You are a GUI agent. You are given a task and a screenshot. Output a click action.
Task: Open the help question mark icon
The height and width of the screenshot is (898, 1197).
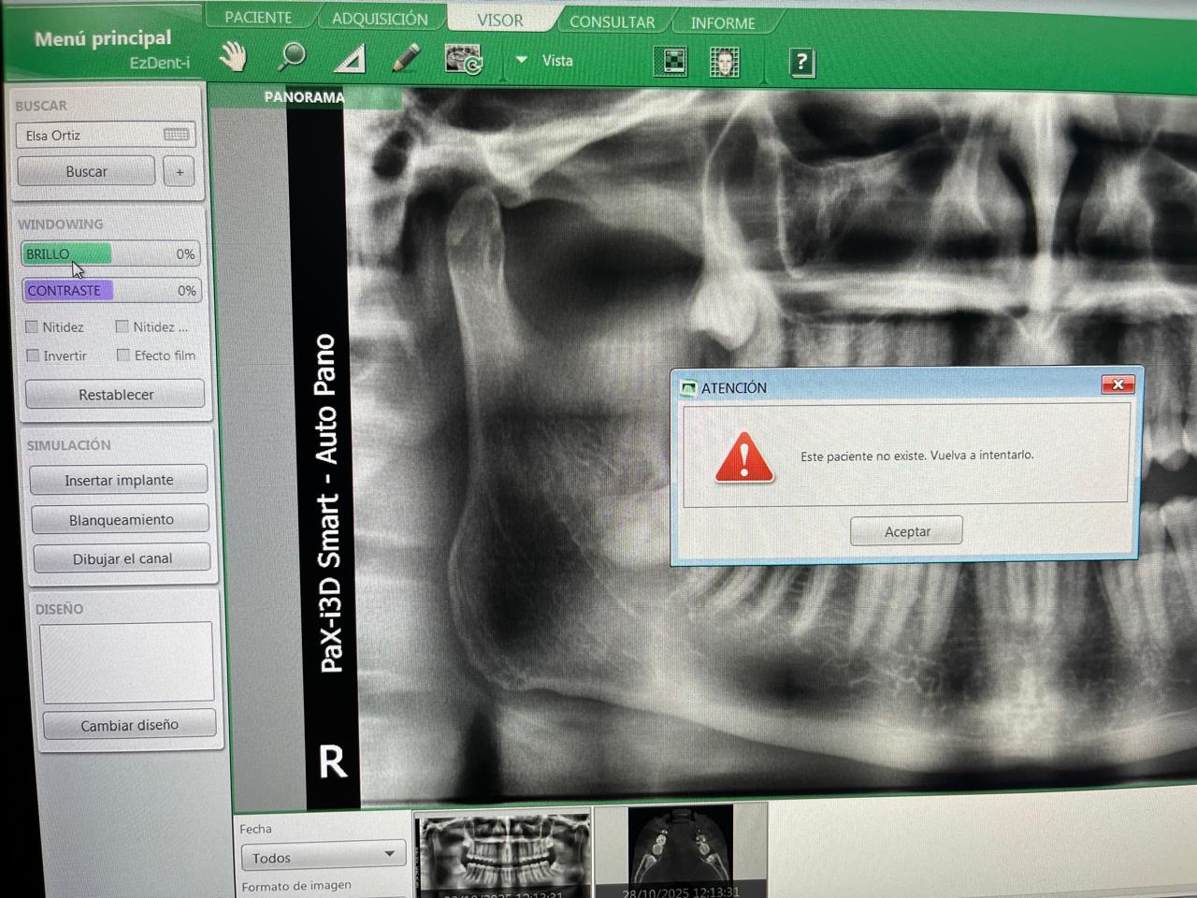[801, 63]
